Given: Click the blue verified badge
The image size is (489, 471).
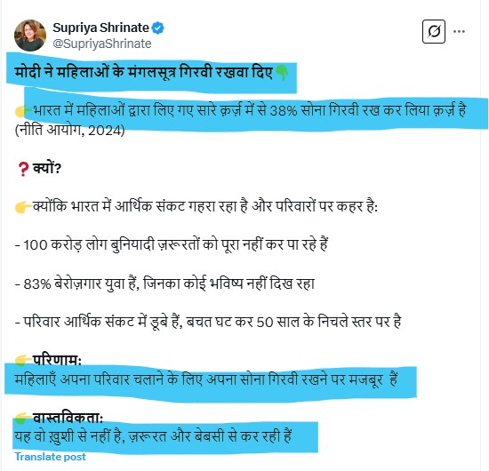Looking at the screenshot, I should tap(157, 28).
